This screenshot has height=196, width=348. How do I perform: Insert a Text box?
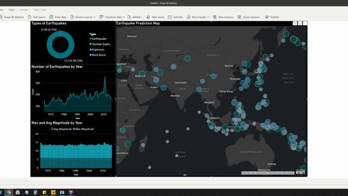(x=175, y=17)
